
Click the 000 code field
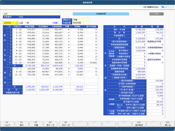[x=31, y=14]
